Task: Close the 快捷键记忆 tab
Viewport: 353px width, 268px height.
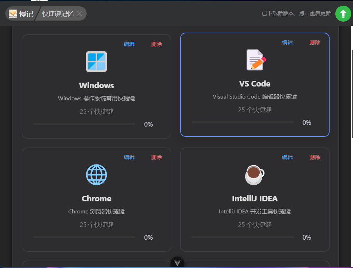Action: [80, 14]
